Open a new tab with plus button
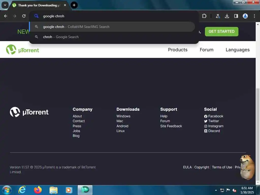The image size is (260, 195). point(74,5)
